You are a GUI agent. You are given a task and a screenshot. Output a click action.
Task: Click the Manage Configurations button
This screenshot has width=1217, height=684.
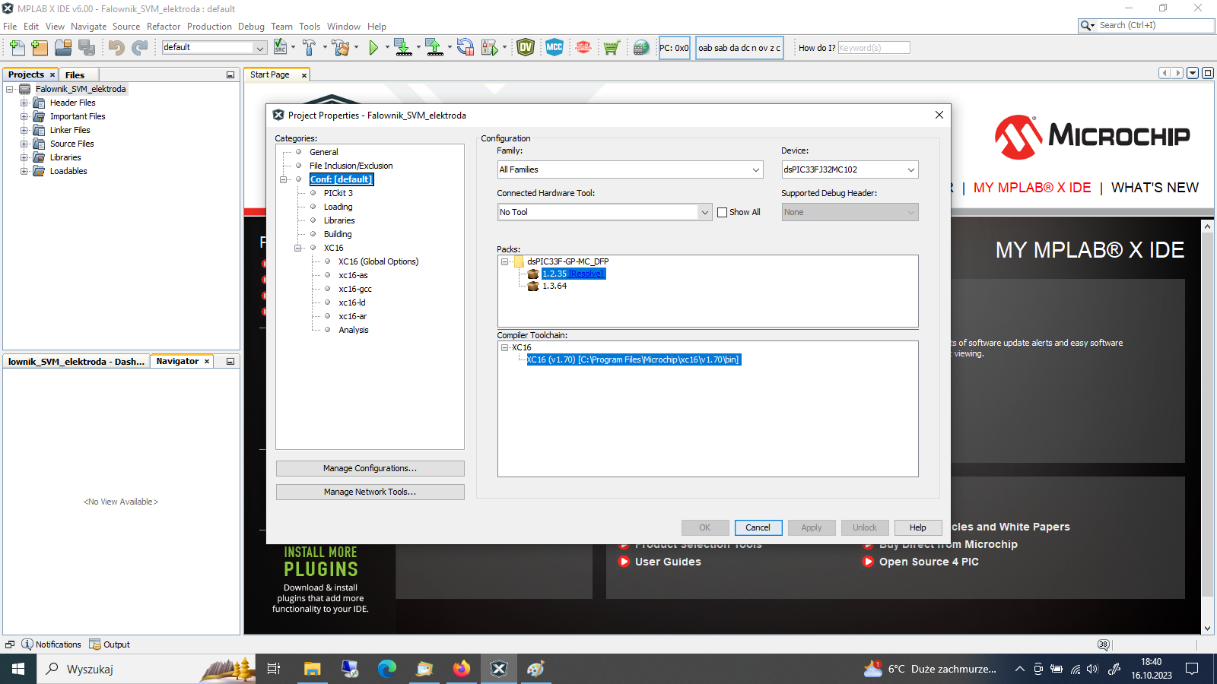click(370, 468)
